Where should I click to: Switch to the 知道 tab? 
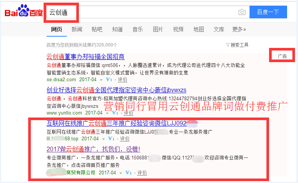(117, 29)
